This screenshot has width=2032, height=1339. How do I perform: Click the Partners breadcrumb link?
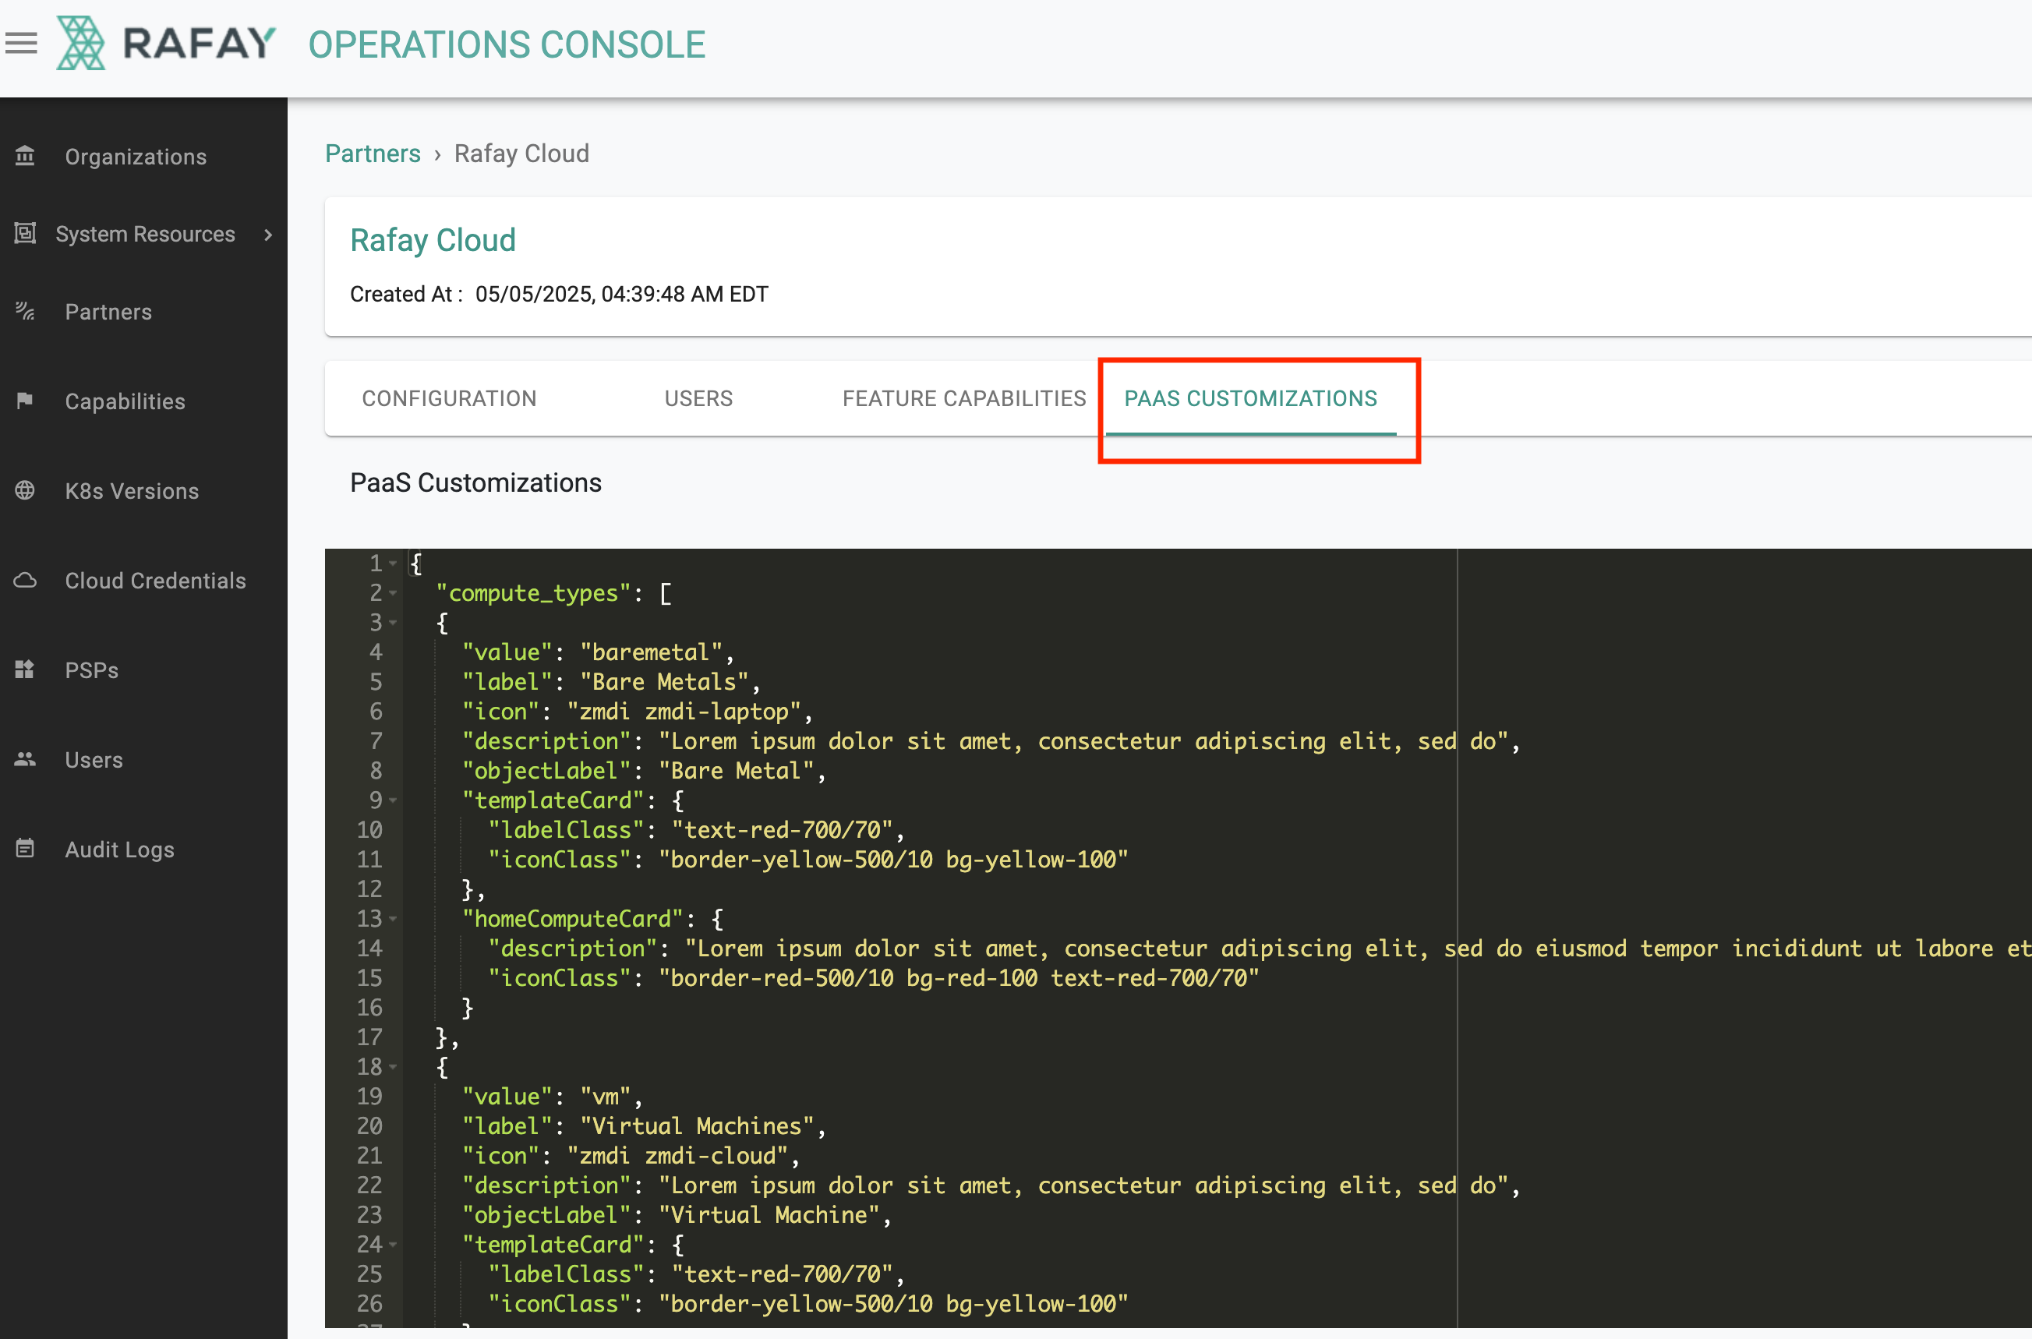coord(373,154)
